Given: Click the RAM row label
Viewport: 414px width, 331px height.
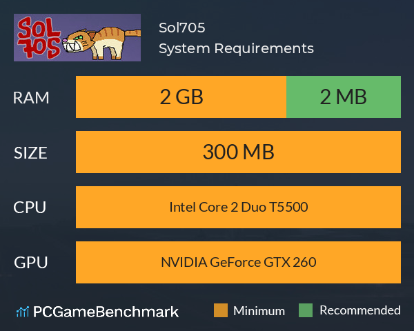Looking at the screenshot, I should (x=31, y=98).
